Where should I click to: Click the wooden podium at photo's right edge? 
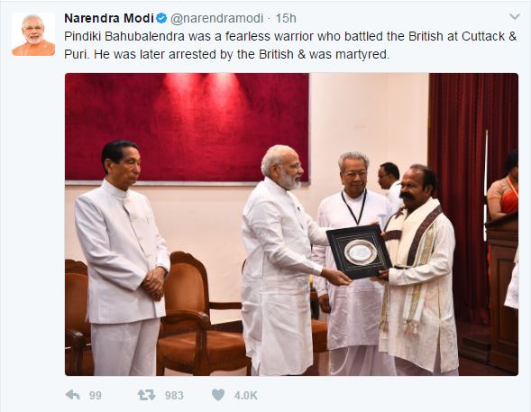click(503, 291)
